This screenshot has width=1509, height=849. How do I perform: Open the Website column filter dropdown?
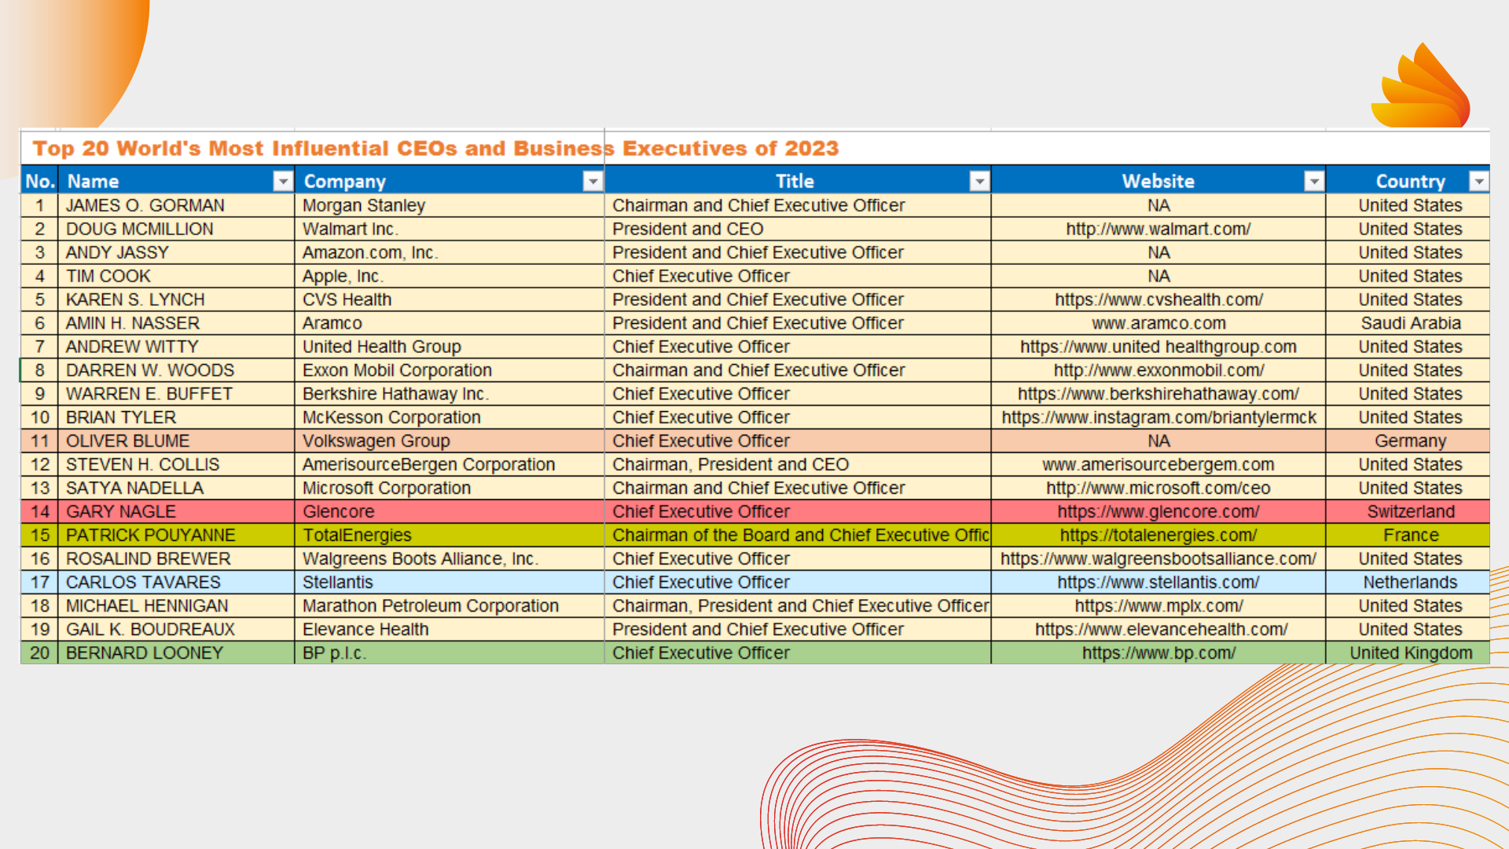1313,182
